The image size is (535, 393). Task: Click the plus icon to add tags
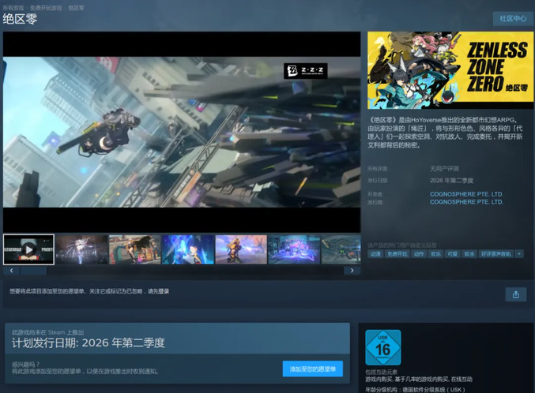click(x=519, y=254)
